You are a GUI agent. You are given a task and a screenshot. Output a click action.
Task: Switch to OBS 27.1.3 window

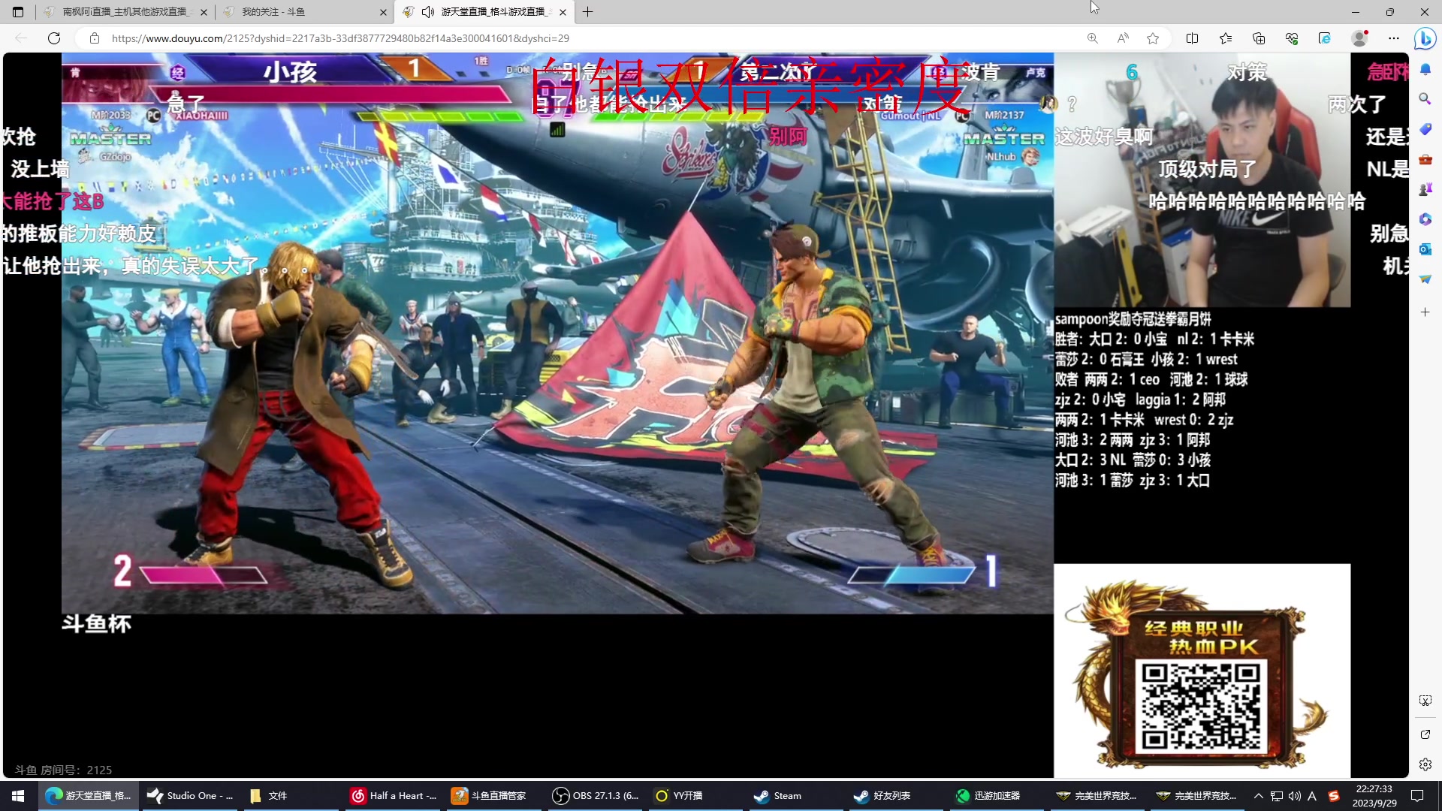(x=596, y=796)
